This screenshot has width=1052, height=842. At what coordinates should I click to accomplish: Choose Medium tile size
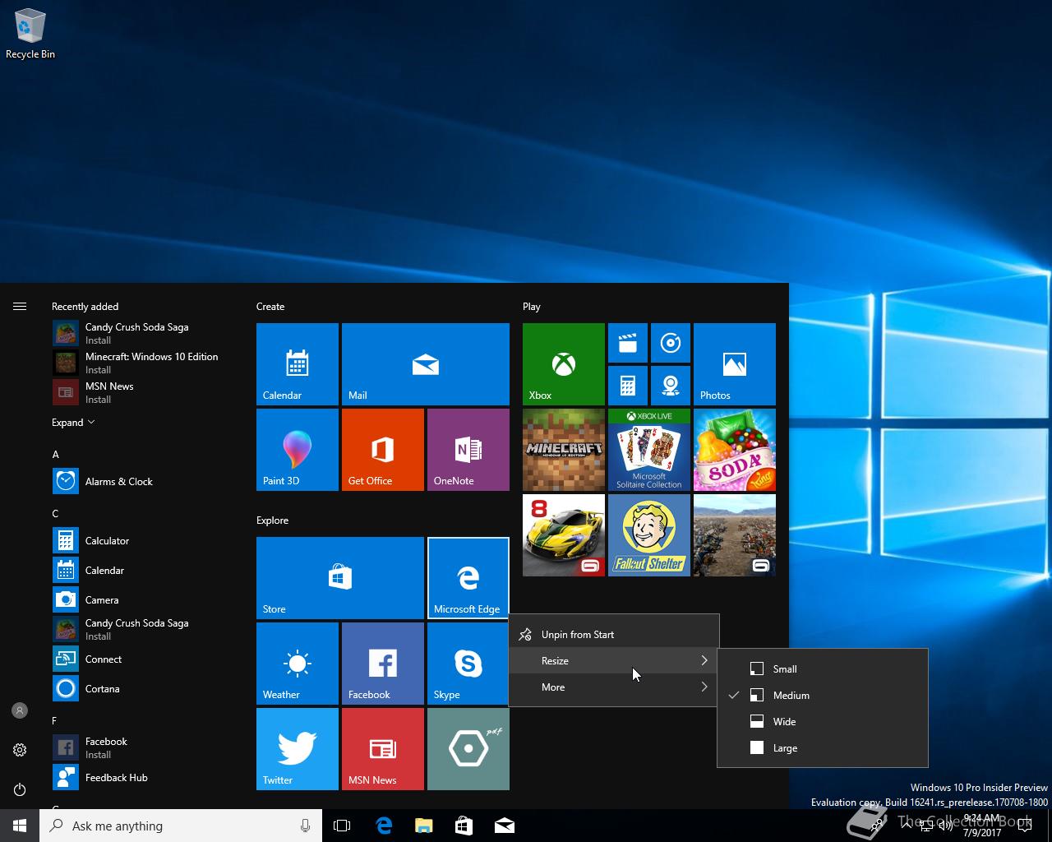click(x=823, y=696)
